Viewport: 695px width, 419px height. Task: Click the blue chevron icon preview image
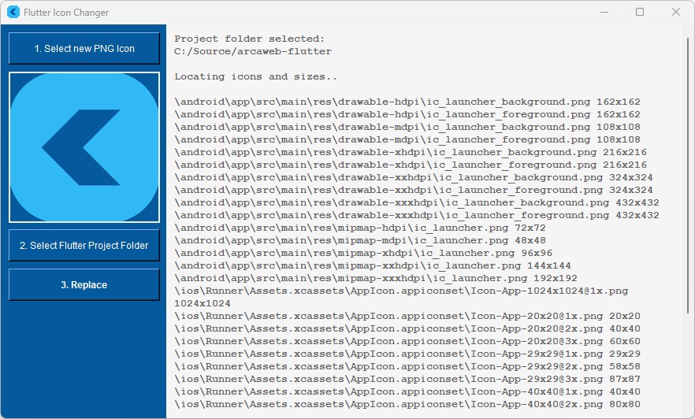click(x=84, y=147)
